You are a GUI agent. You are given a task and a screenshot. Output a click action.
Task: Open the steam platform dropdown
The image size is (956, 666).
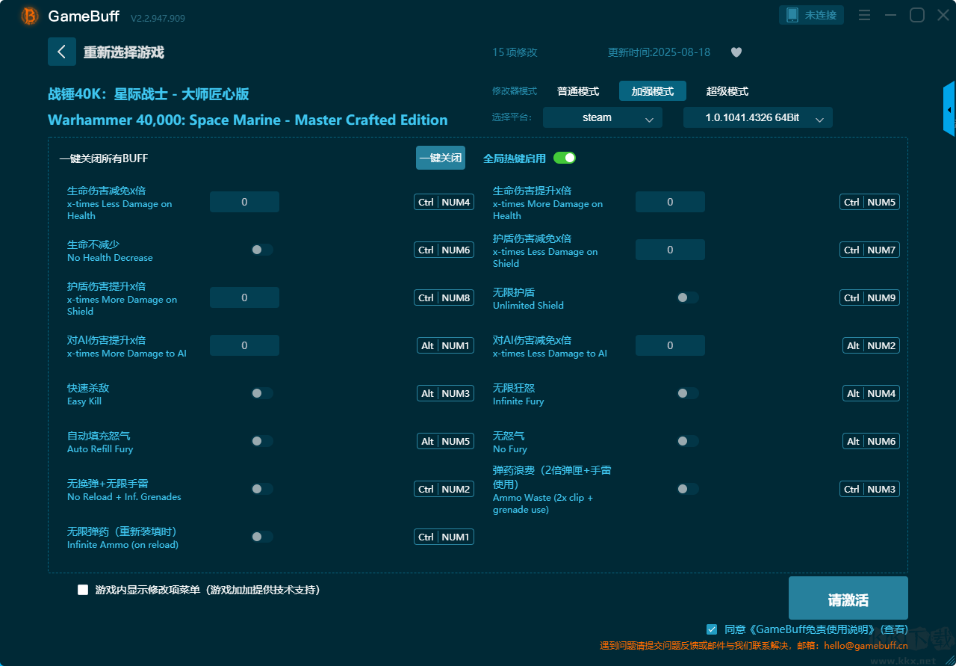point(602,117)
